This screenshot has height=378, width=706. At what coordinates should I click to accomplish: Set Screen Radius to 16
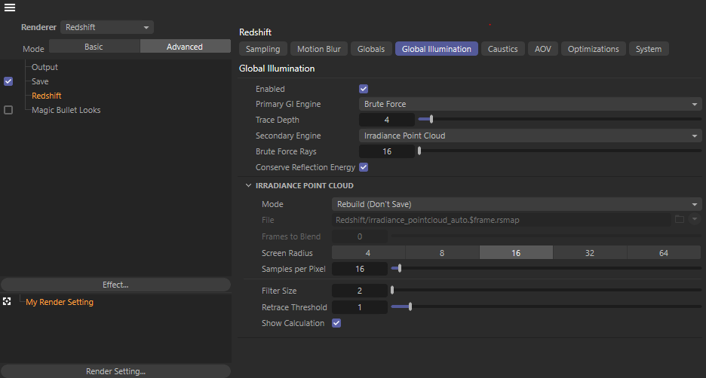click(516, 252)
